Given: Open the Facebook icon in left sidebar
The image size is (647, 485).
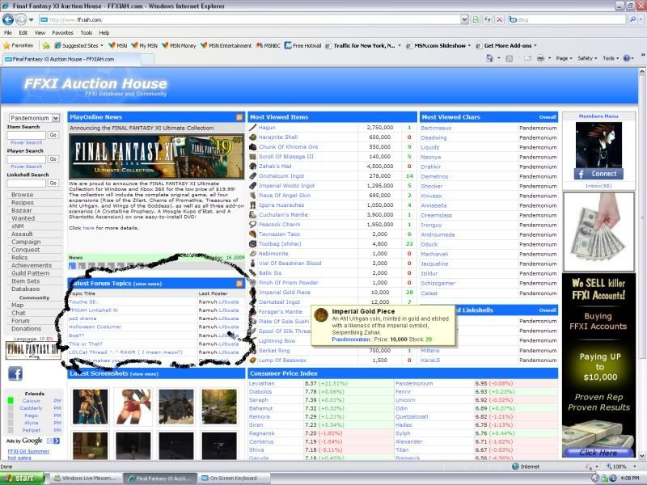Looking at the screenshot, I should (x=15, y=373).
